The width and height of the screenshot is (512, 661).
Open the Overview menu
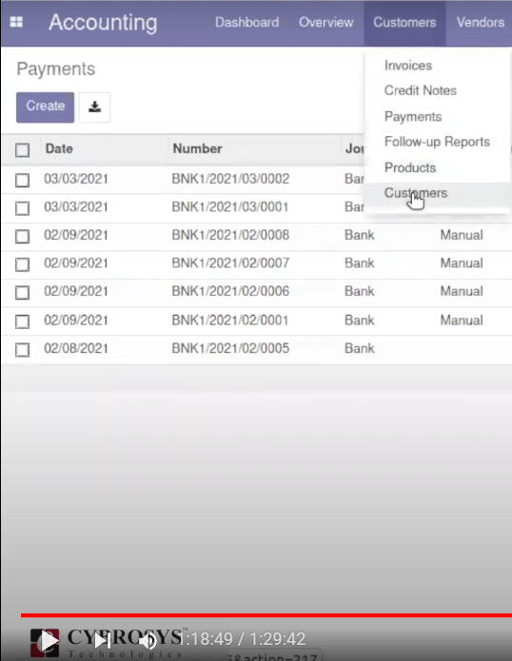(326, 22)
